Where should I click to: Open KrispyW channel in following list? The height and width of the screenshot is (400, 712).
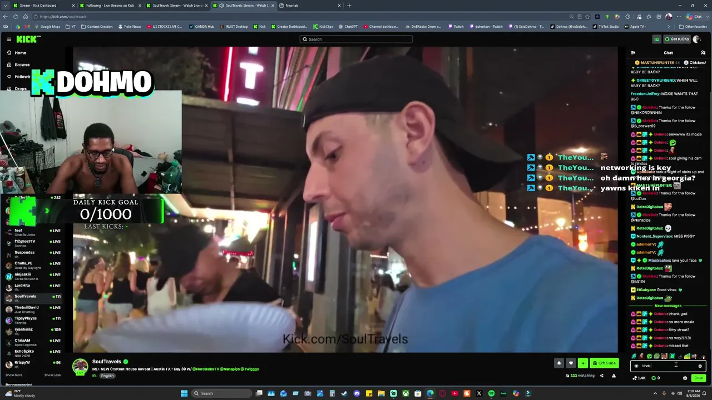[x=32, y=364]
